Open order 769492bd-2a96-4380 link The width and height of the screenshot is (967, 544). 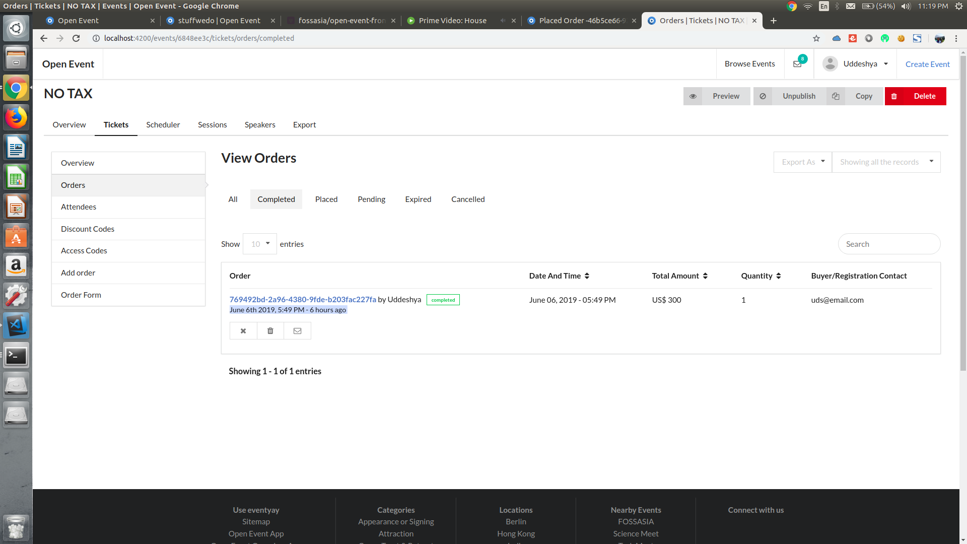coord(303,300)
